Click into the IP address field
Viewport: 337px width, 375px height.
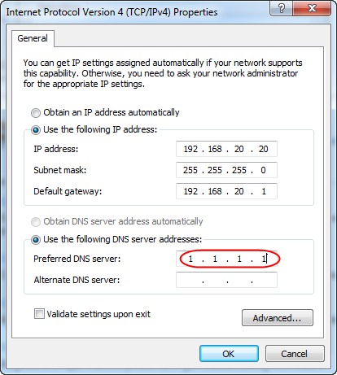(226, 149)
